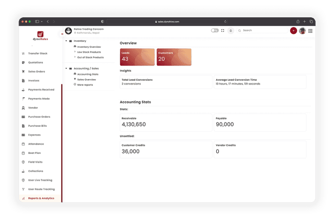
Task: Click the browser back arrow
Action: (x=48, y=21)
